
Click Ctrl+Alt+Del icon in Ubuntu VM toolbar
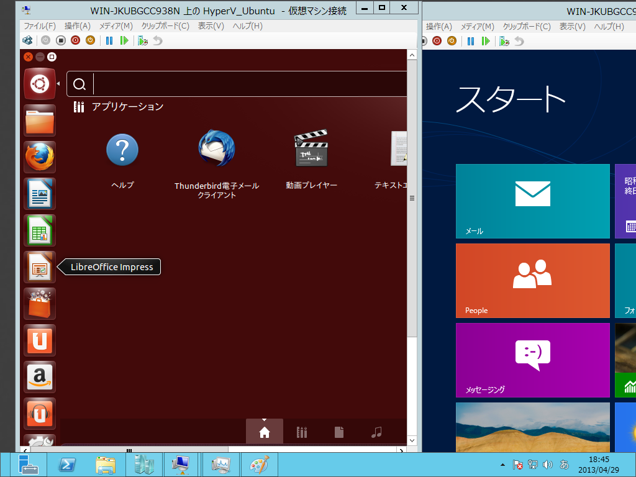[27, 40]
